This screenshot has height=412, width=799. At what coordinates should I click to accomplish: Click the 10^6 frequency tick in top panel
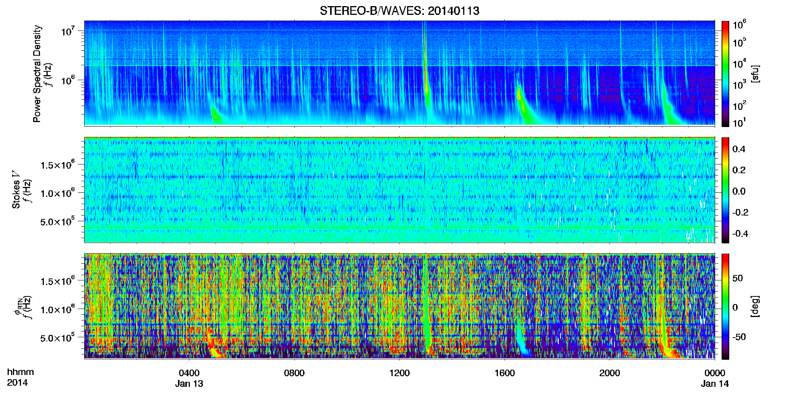point(67,80)
